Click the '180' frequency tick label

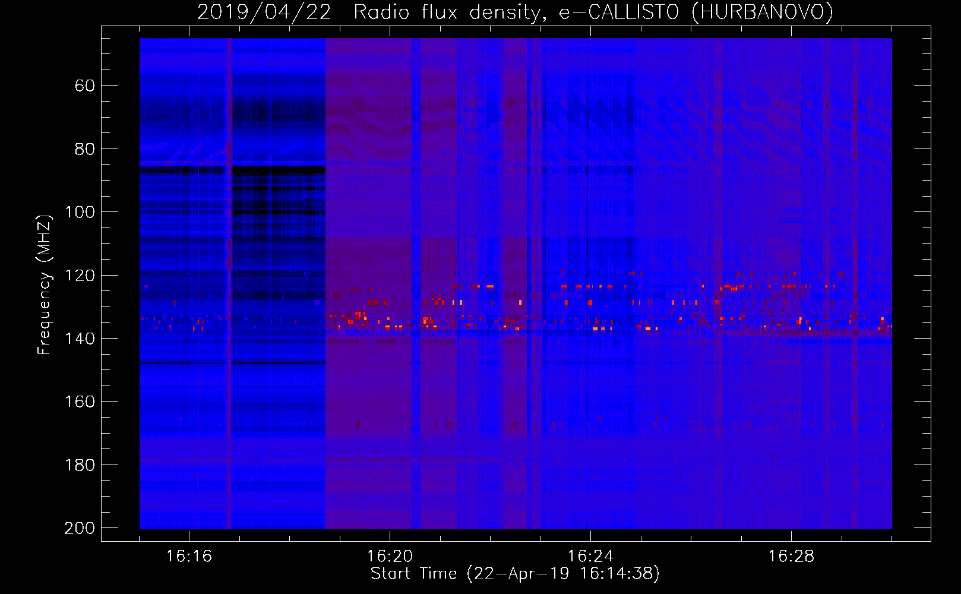click(80, 465)
